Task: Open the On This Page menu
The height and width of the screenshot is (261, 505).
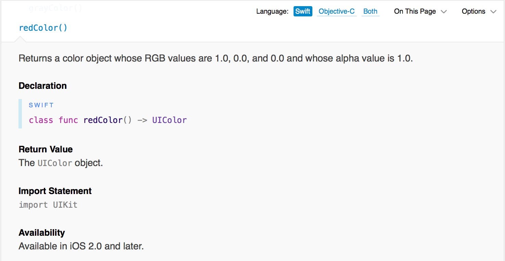Action: 415,11
